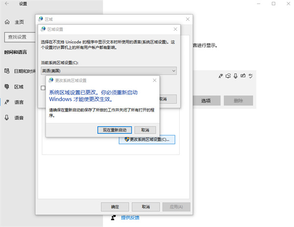Viewport: 294px width, 227px height.
Task: Focus the 查找设置 search box
Action: tap(20, 37)
